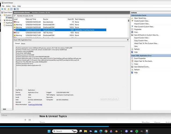
Task: Click the Create Custom View funnel icon
Action: (x=132, y=21)
